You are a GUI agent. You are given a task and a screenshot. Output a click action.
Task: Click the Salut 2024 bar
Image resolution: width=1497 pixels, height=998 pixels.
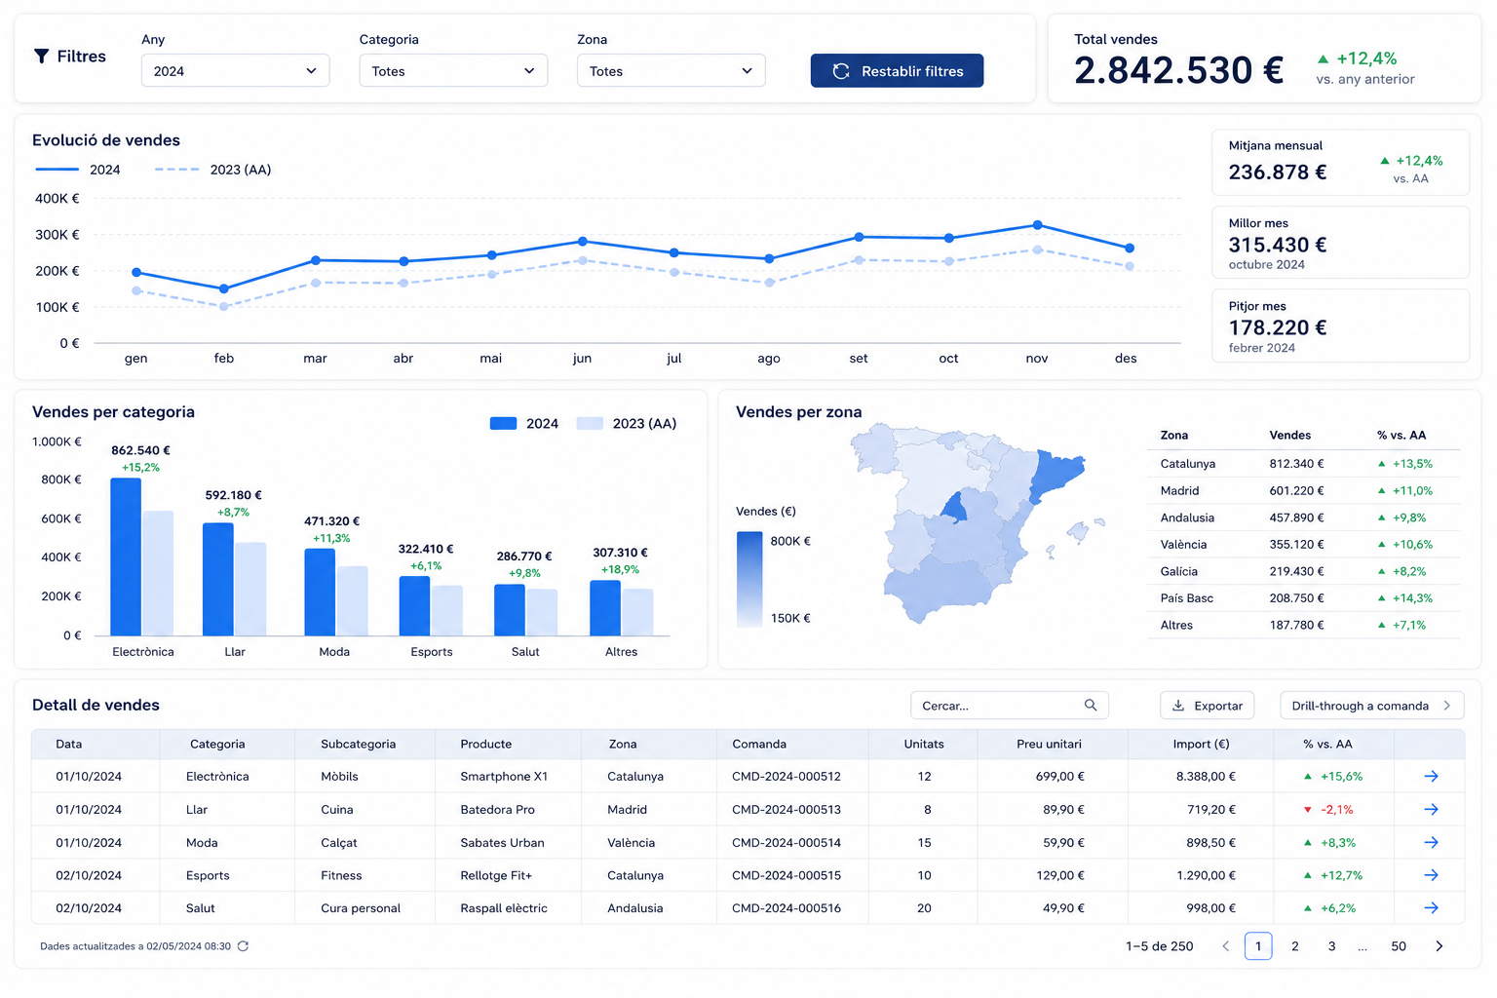tap(510, 610)
